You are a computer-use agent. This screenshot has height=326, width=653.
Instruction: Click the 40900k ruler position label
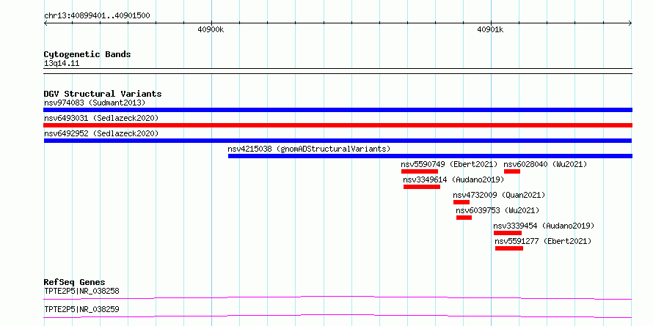click(x=211, y=29)
